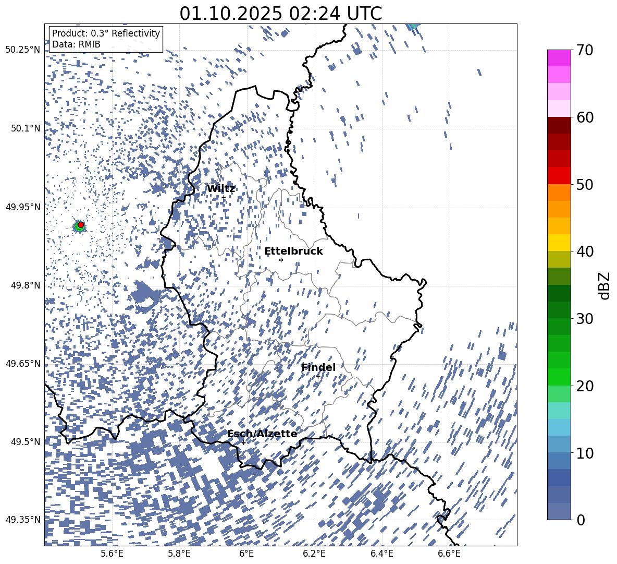Click the 10 tick on the colorbar
The width and height of the screenshot is (617, 564).
585,453
